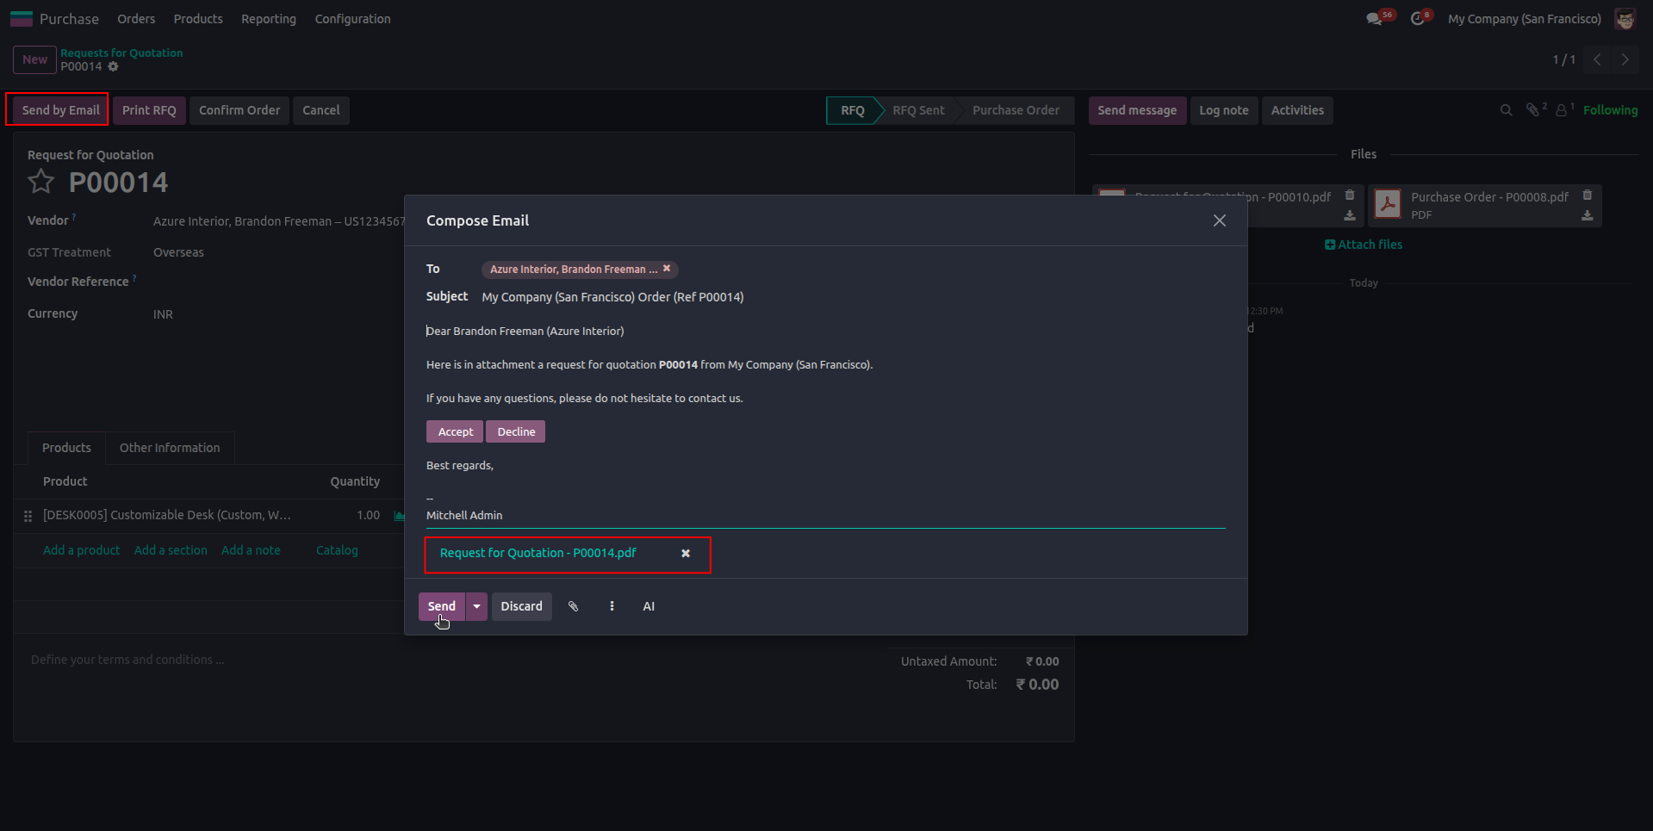The width and height of the screenshot is (1653, 831).
Task: Click the Attach files link
Action: pos(1364,245)
